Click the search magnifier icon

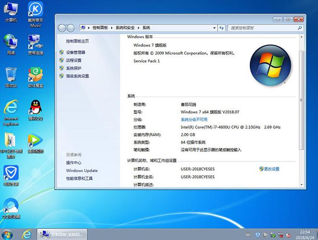point(300,28)
